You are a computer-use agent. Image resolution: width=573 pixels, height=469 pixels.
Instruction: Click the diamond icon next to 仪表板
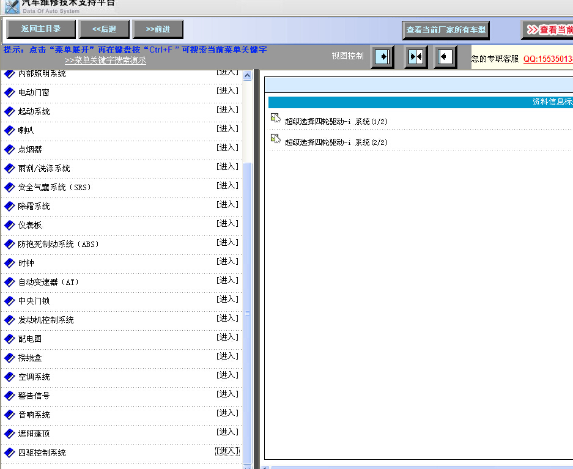pyautogui.click(x=9, y=226)
